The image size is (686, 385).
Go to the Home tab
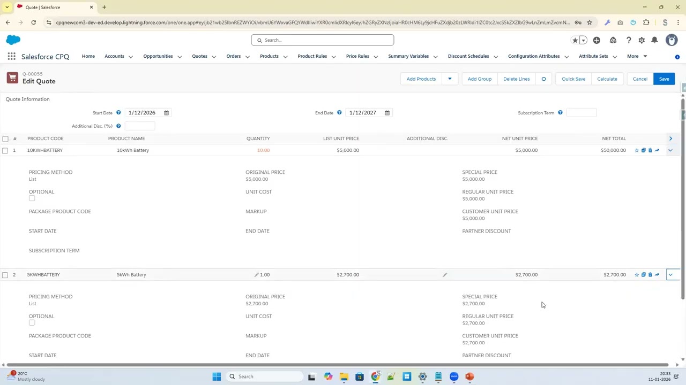(x=88, y=56)
